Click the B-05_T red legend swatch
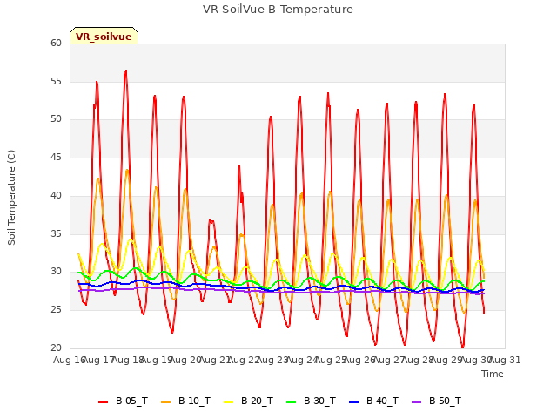Screen dimensions: 557x418 point(103,402)
